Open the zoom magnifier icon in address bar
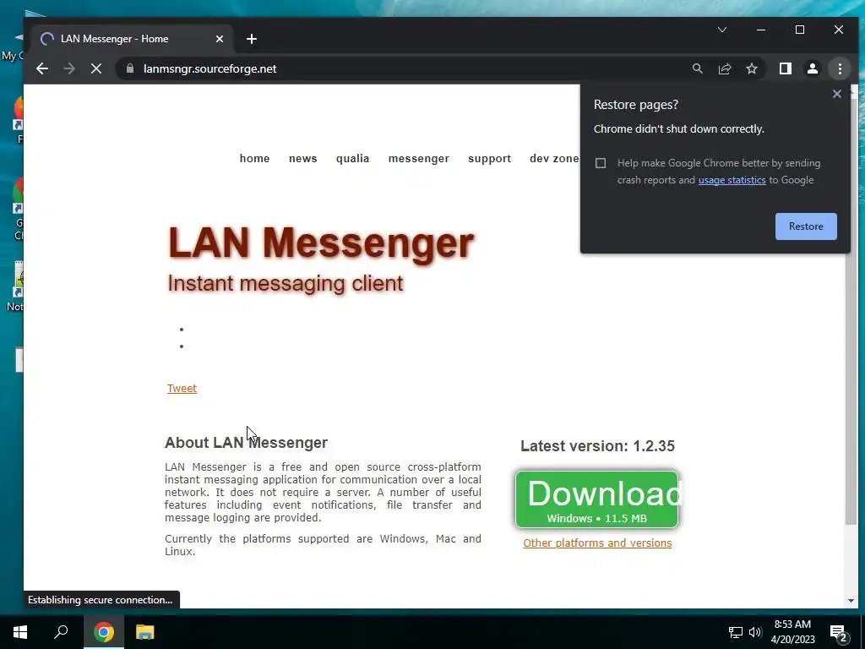 click(x=697, y=68)
